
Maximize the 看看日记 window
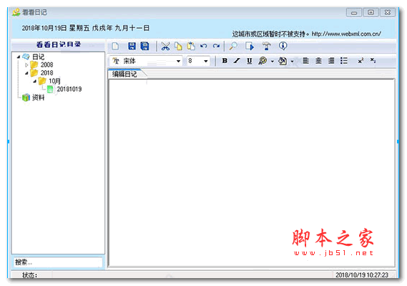[x=371, y=12]
